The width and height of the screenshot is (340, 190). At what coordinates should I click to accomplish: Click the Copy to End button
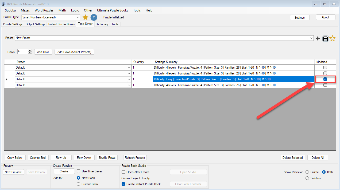click(x=38, y=158)
